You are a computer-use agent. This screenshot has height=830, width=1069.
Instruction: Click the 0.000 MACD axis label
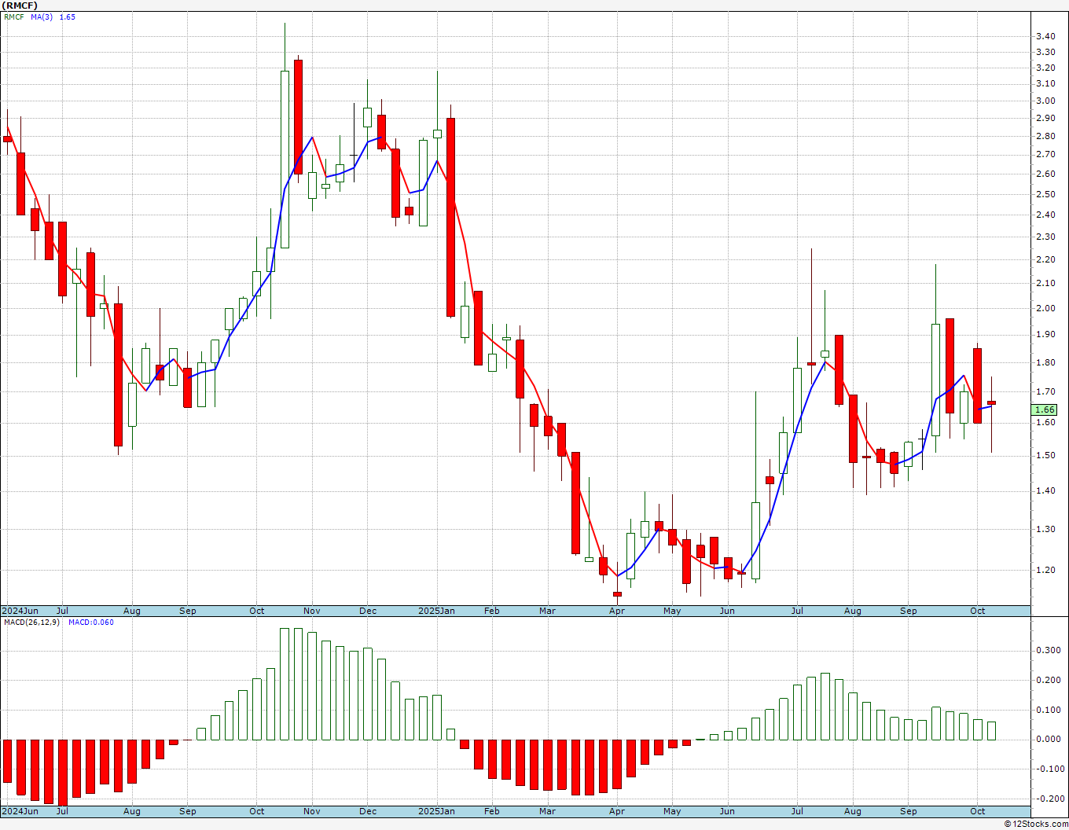point(1047,739)
